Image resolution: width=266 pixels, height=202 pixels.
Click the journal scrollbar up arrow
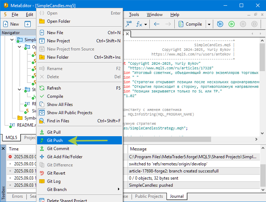click(263, 148)
